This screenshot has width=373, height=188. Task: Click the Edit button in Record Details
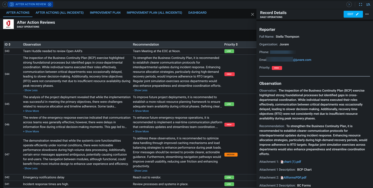pos(353,14)
